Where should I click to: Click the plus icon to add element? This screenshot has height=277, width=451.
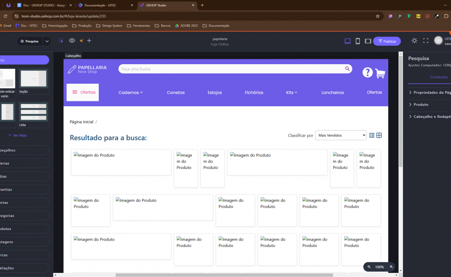click(x=89, y=41)
